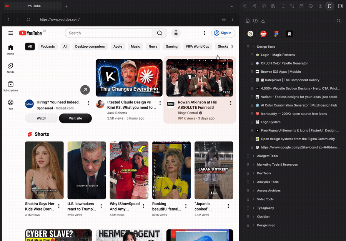Image resolution: width=346 pixels, height=241 pixels.
Task: Open the YouTube hamburger guide menu
Action: click(x=11, y=33)
